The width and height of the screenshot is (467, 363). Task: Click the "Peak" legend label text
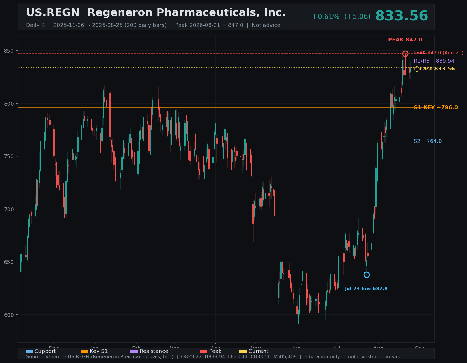(215, 351)
